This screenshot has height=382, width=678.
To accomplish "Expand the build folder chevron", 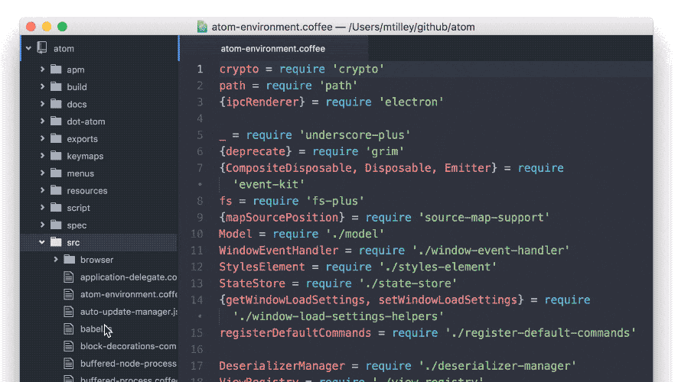I will (x=43, y=87).
